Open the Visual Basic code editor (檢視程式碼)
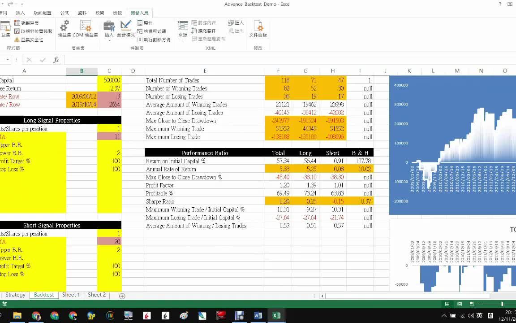The height and width of the screenshot is (323, 516). (x=147, y=31)
